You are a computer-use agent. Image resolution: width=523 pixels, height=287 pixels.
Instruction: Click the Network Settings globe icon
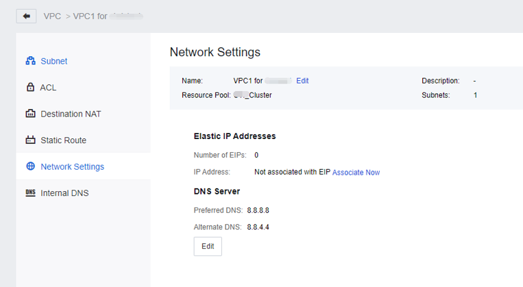coord(30,166)
